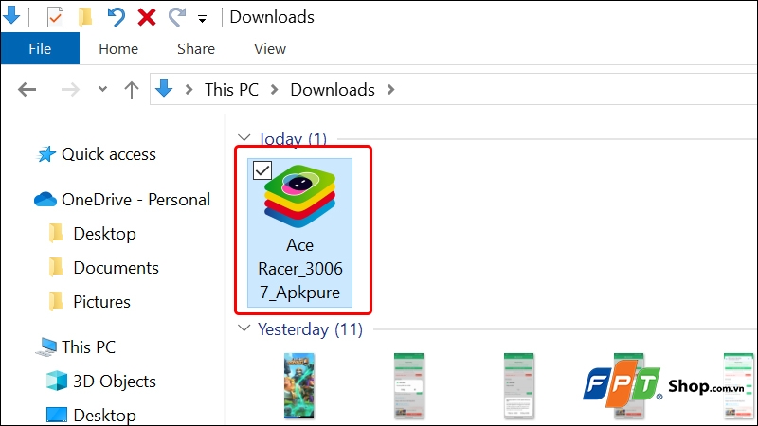Go up one folder level
Image resolution: width=758 pixels, height=426 pixels.
coord(132,90)
